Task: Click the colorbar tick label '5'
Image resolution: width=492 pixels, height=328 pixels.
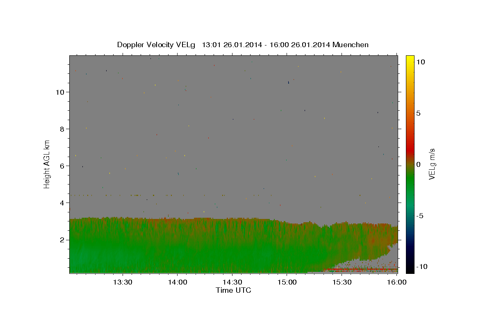Action: coord(418,113)
